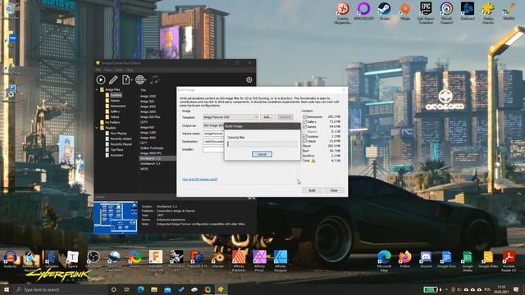The height and width of the screenshot is (295, 525).
Task: Open the Google Sheets desktop shortcut
Action: point(467,261)
